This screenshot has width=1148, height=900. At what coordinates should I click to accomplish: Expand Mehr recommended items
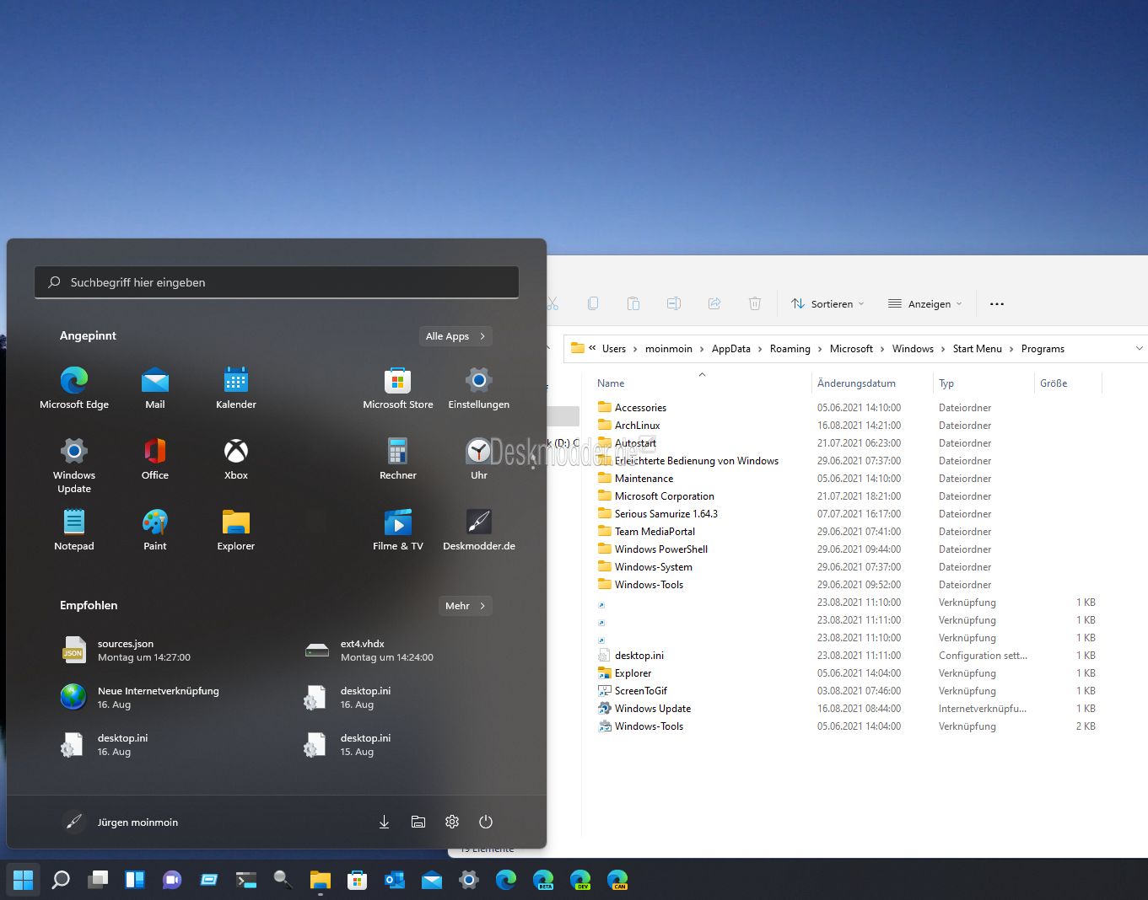[x=466, y=605]
